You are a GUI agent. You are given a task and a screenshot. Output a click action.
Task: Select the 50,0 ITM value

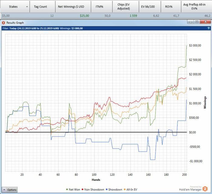pos(108,16)
